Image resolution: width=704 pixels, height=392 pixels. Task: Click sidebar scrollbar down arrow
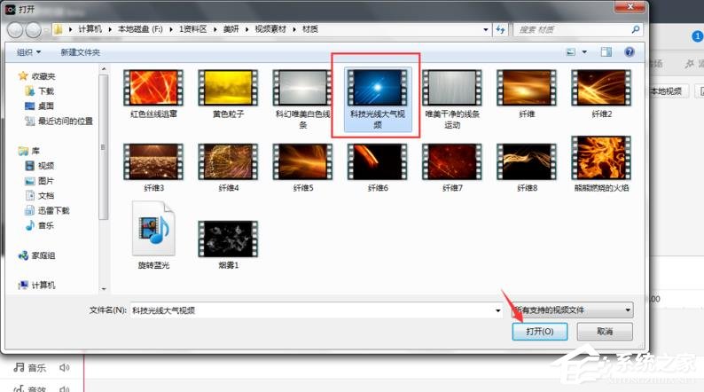(x=104, y=288)
